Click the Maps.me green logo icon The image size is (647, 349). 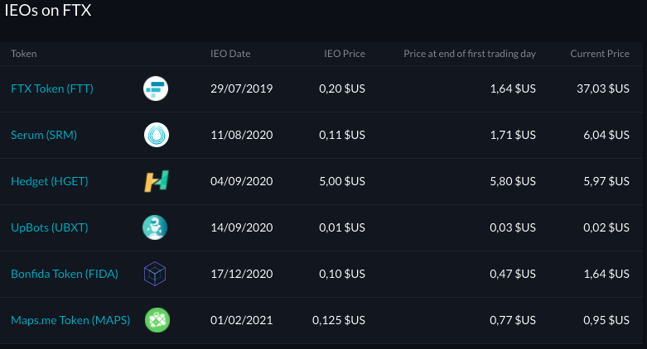point(157,320)
